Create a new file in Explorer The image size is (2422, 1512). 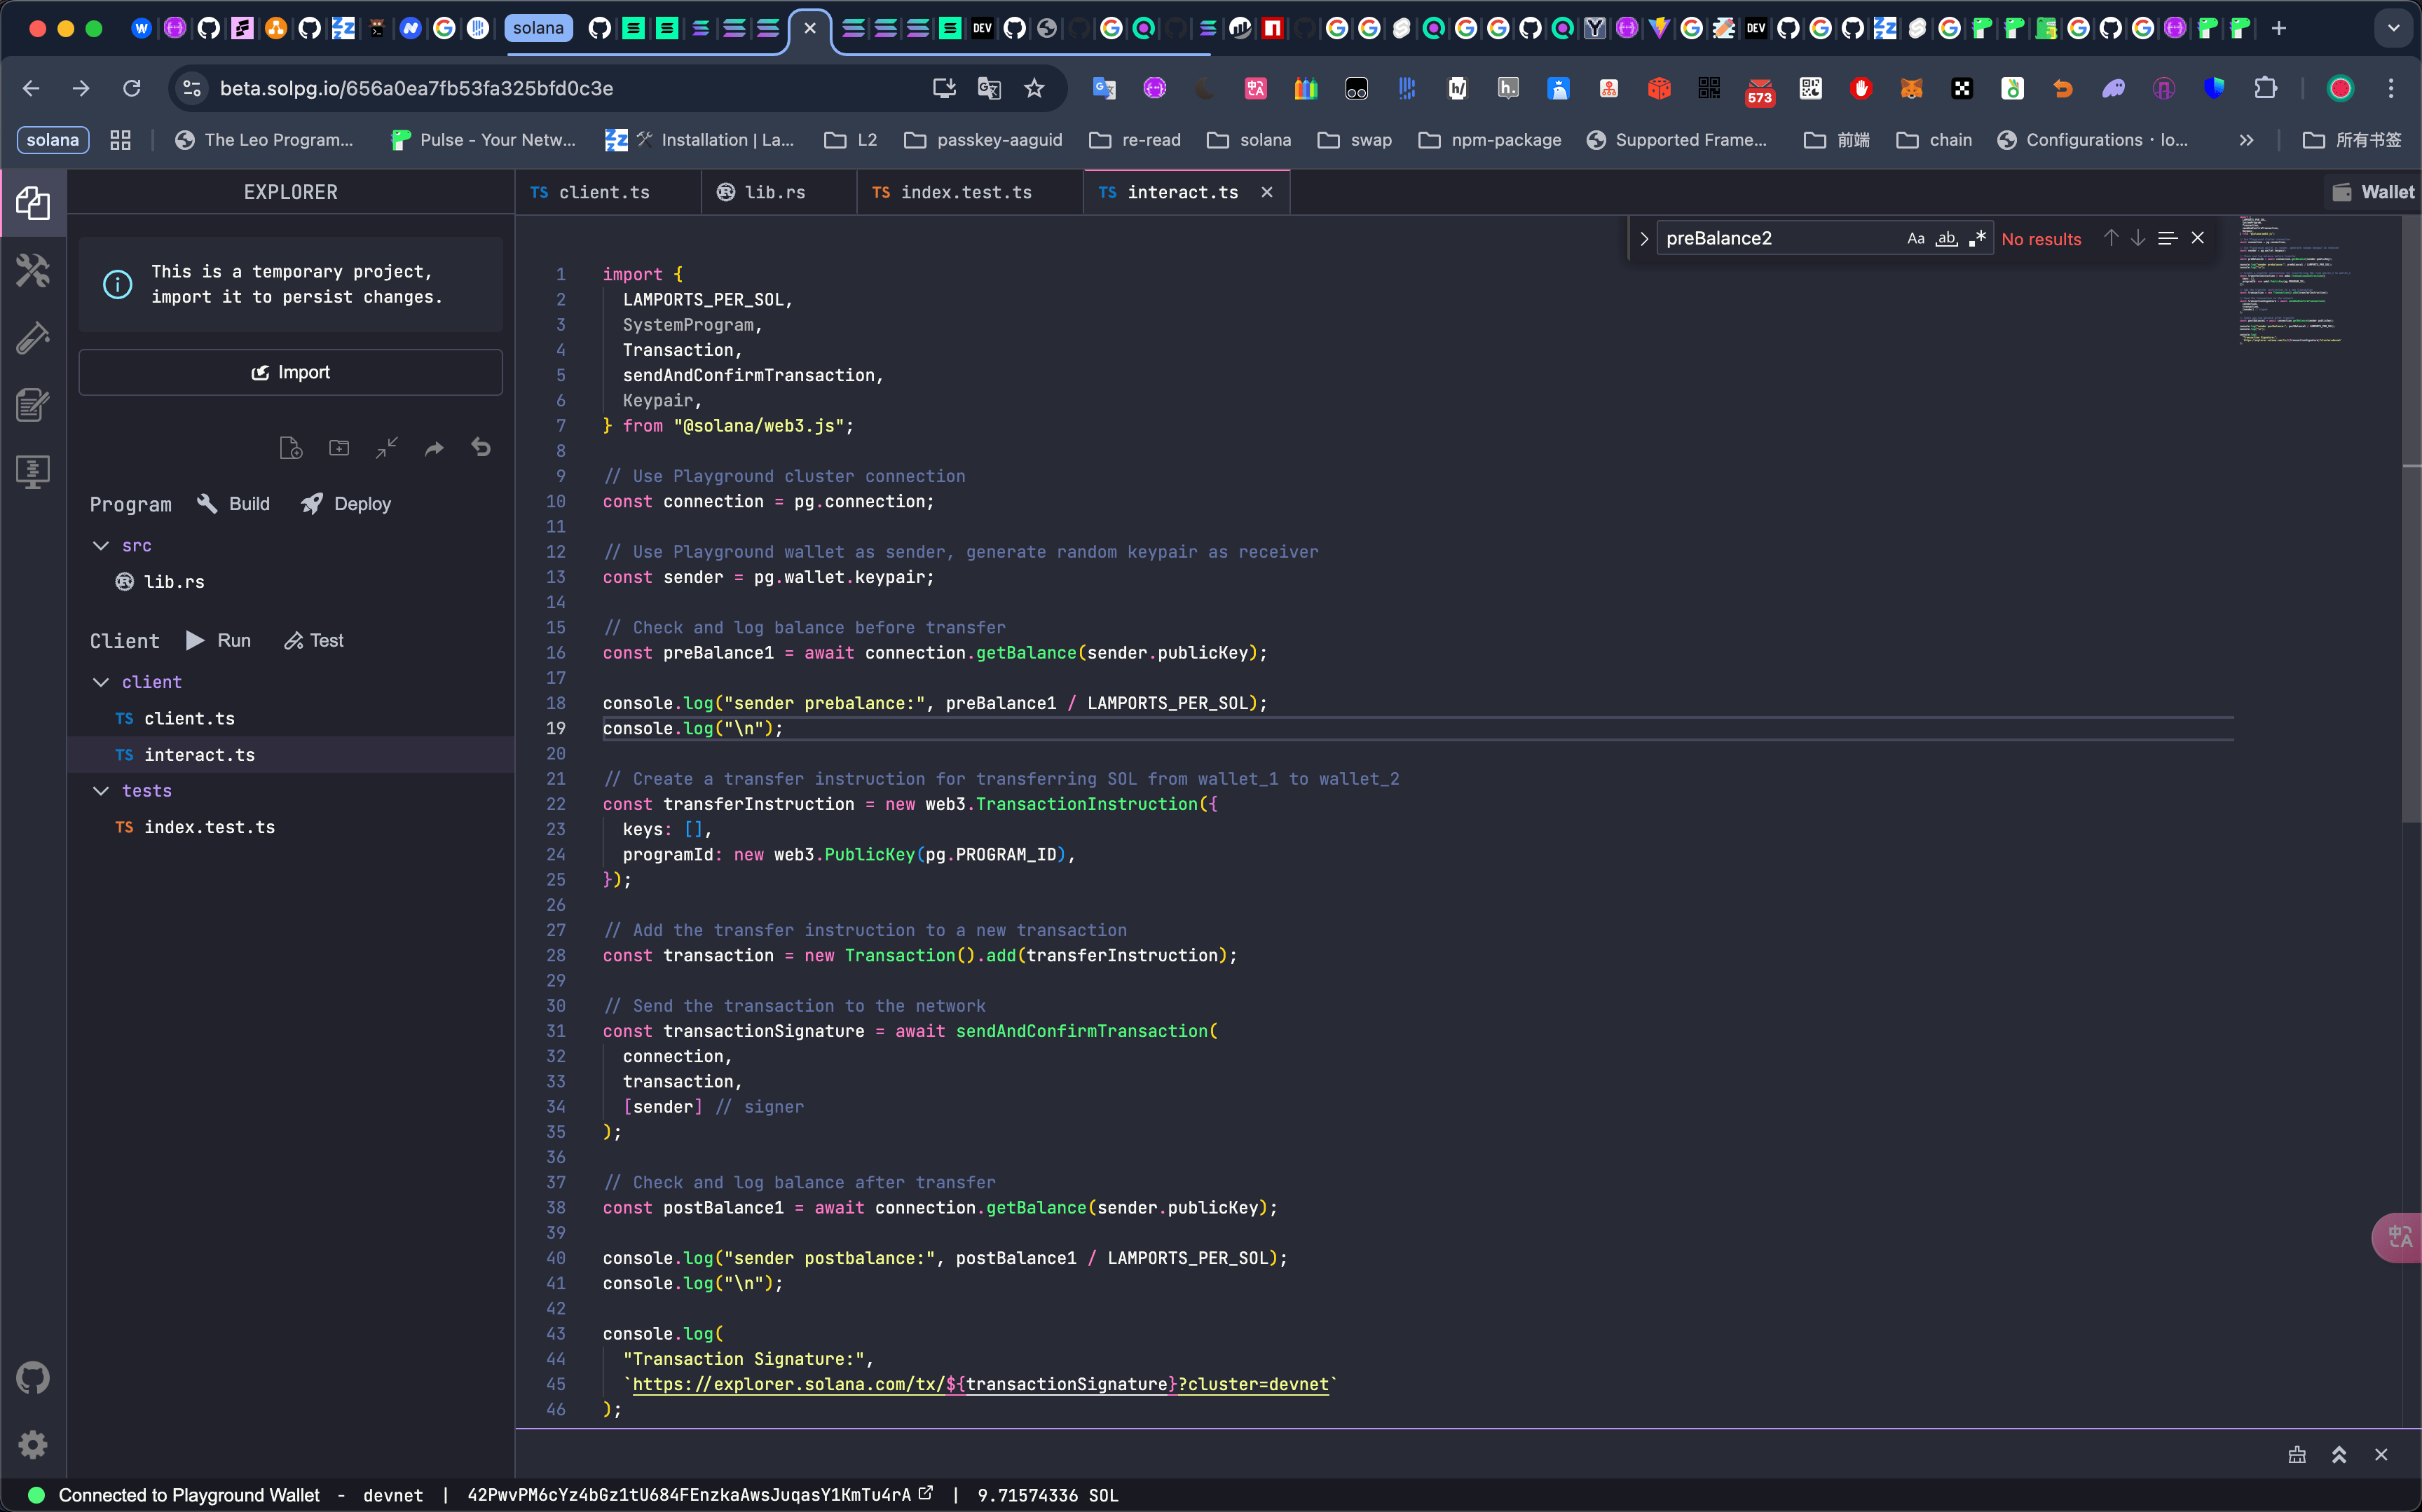(290, 448)
